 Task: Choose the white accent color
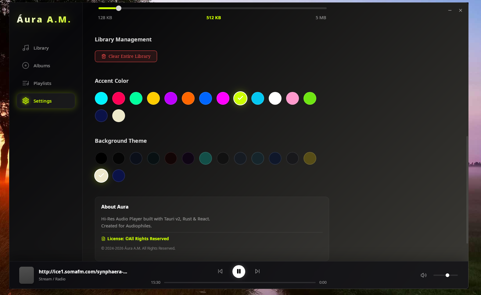point(275,98)
